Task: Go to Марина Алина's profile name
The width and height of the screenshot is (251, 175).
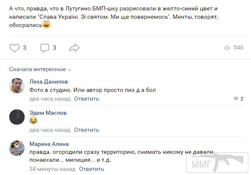Action: click(x=49, y=144)
